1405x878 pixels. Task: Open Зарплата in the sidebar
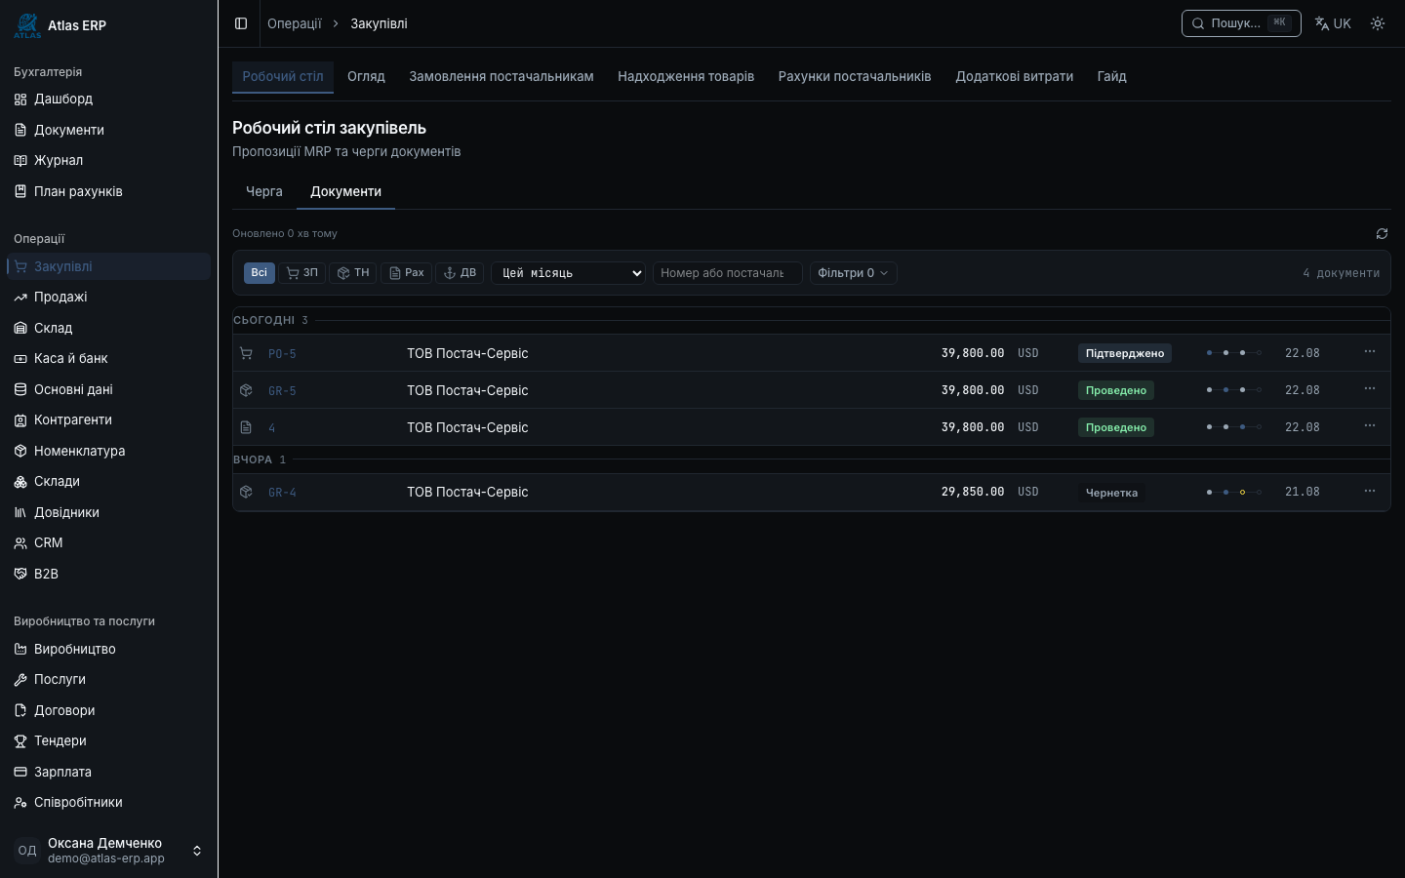point(108,772)
